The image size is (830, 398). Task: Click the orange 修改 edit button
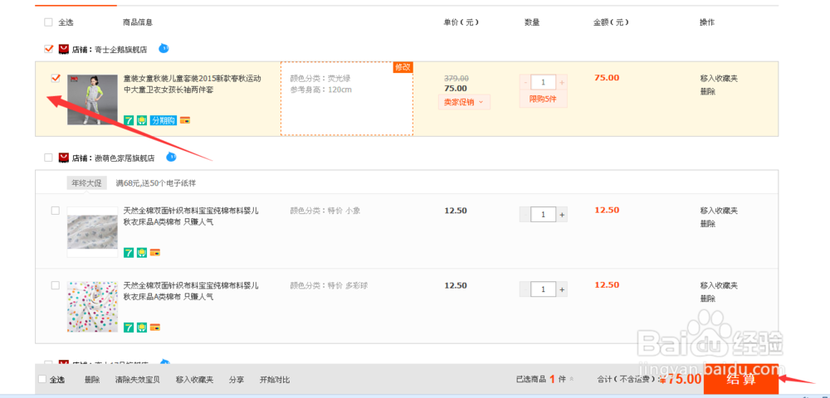coord(403,67)
